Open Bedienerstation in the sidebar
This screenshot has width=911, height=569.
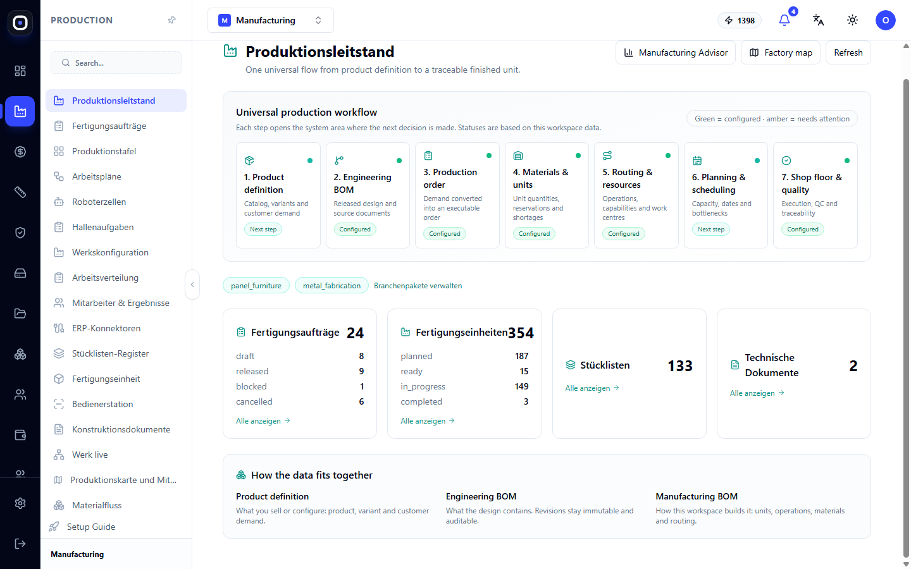click(116, 404)
